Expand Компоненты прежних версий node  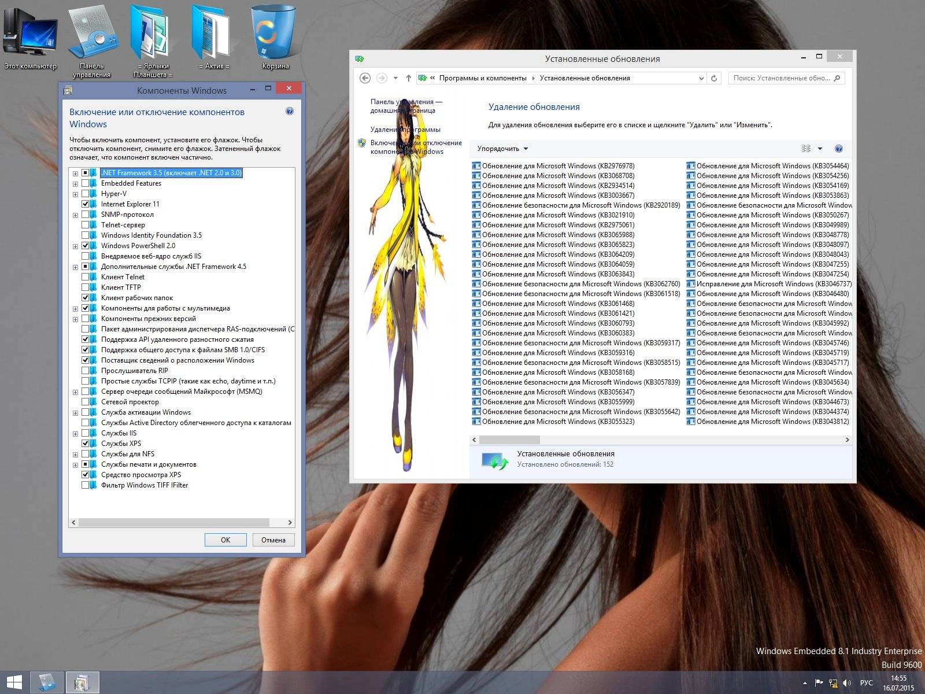click(x=75, y=319)
